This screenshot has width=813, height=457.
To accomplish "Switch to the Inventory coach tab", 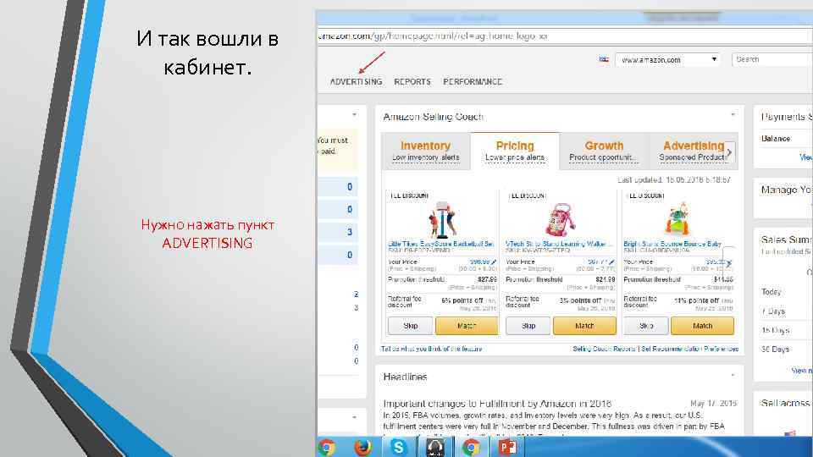I will point(426,151).
